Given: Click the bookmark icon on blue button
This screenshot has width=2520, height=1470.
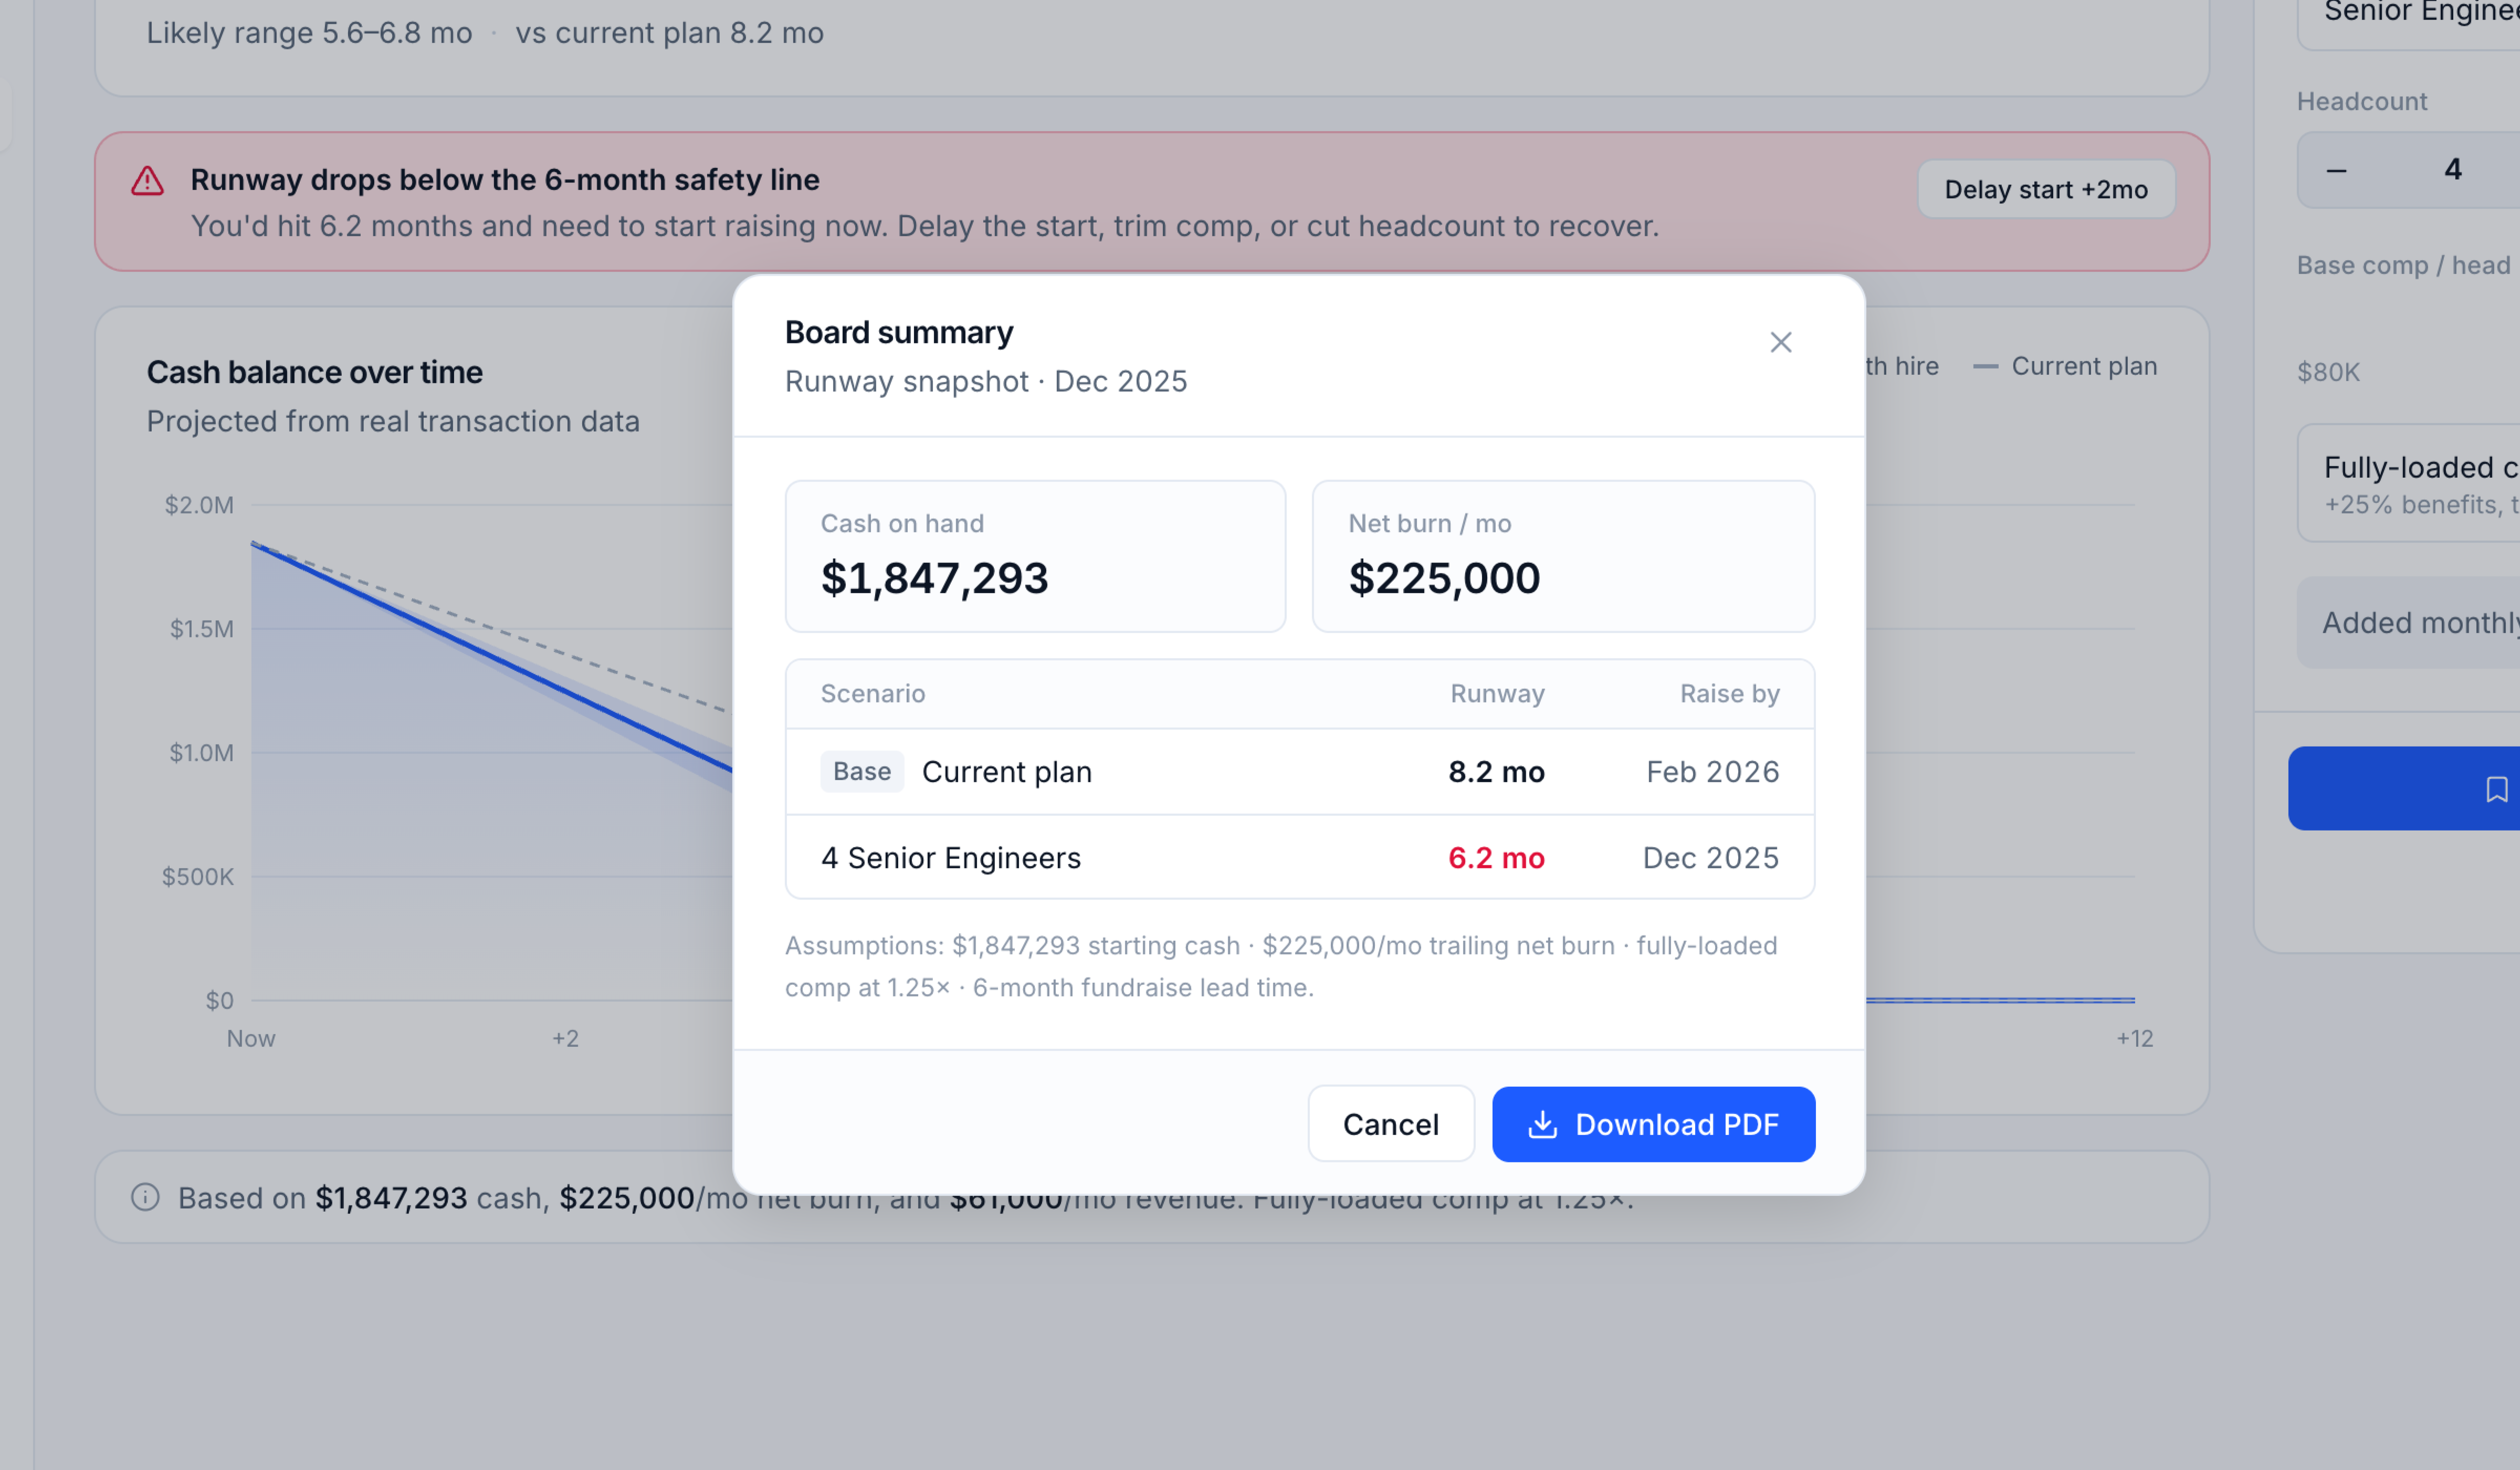Looking at the screenshot, I should [2496, 789].
